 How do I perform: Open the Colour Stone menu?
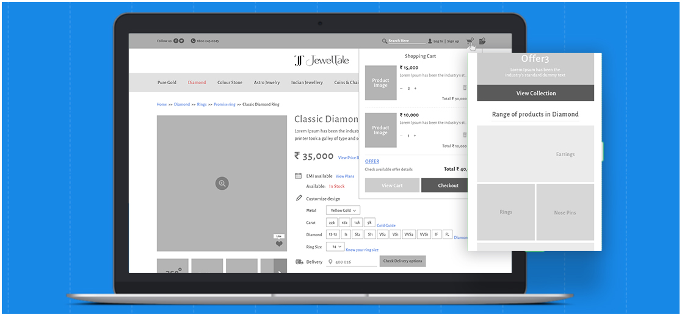coord(230,82)
